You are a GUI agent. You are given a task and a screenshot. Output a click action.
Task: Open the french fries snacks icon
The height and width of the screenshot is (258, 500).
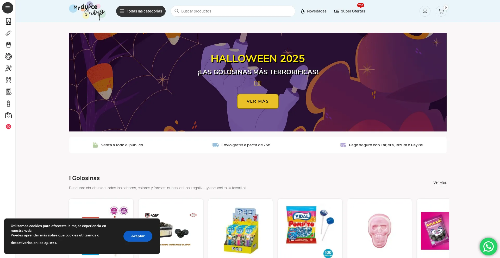[x=8, y=45]
